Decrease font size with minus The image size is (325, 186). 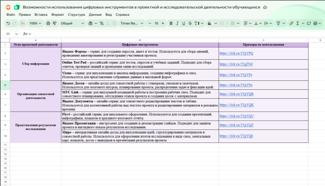coord(149,24)
